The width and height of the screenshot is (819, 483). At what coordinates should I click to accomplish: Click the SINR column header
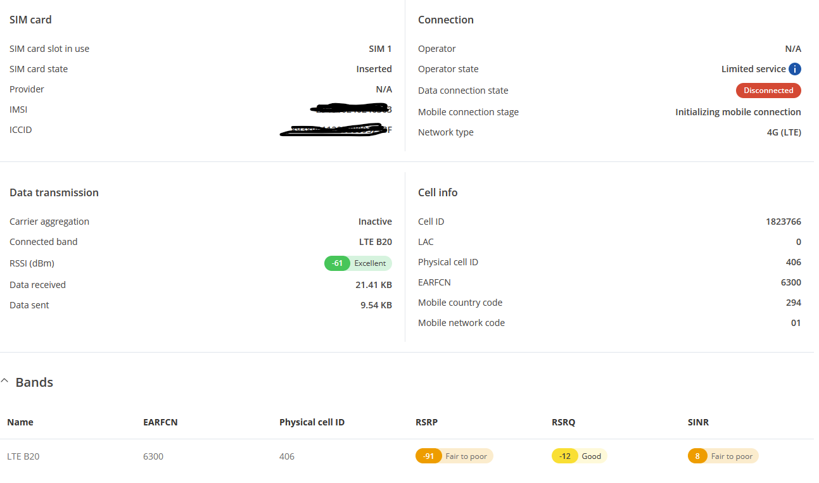click(698, 422)
